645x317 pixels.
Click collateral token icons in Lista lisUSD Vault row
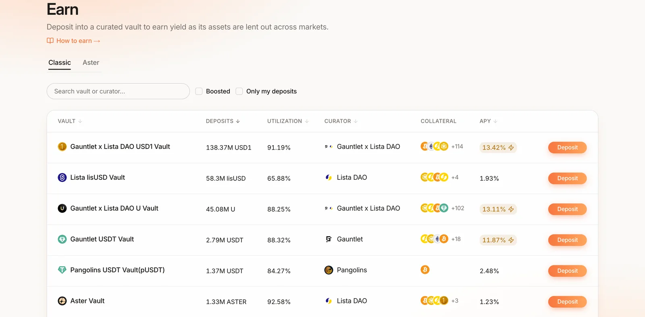point(435,177)
